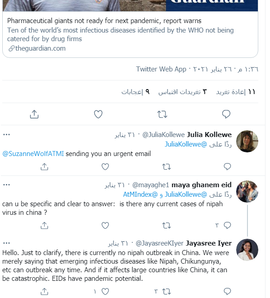Open the @AtMIndex mention in maya's reply

click(140, 194)
